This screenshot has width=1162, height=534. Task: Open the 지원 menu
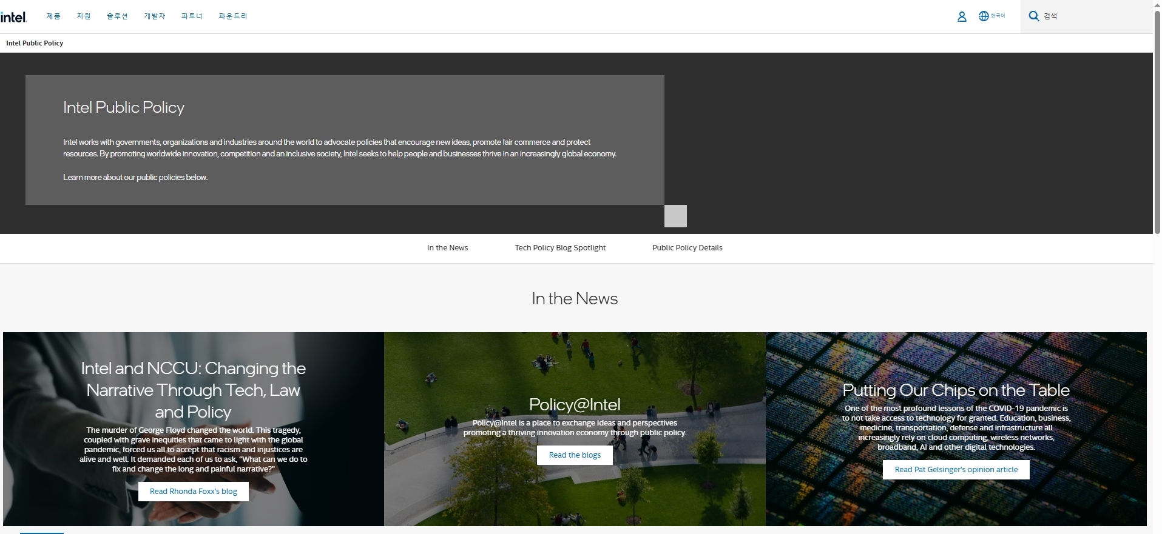point(84,16)
